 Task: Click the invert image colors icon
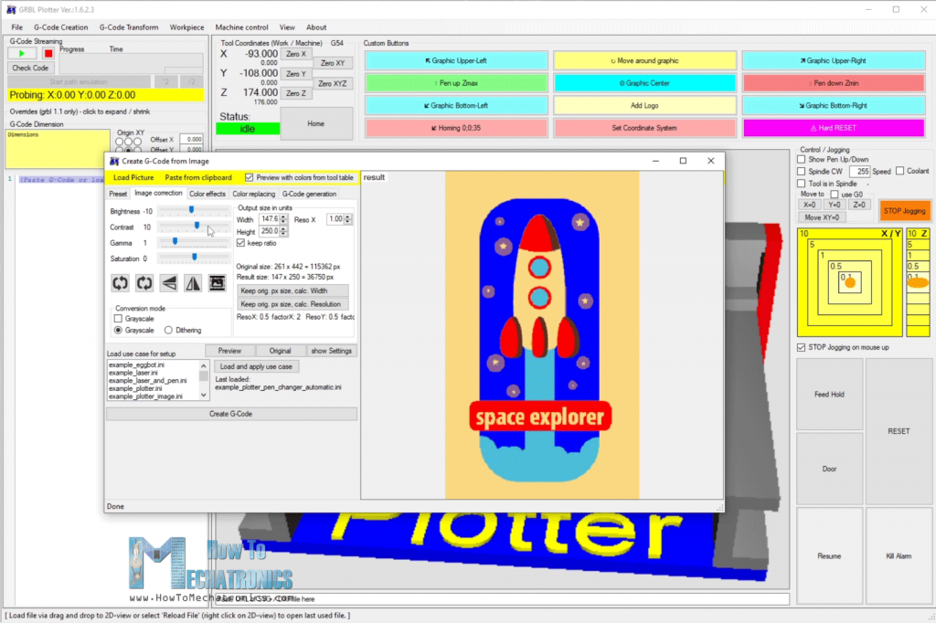point(217,283)
